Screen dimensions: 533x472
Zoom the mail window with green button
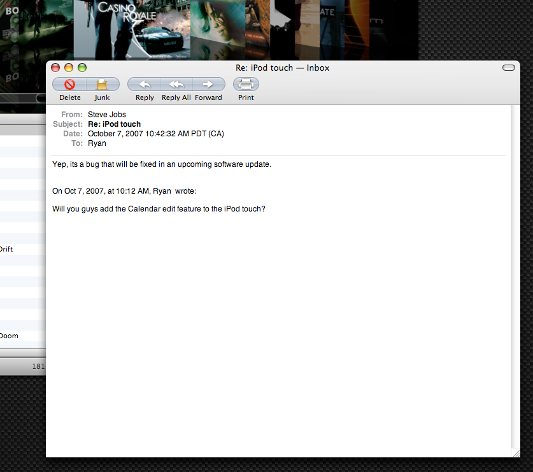(82, 68)
